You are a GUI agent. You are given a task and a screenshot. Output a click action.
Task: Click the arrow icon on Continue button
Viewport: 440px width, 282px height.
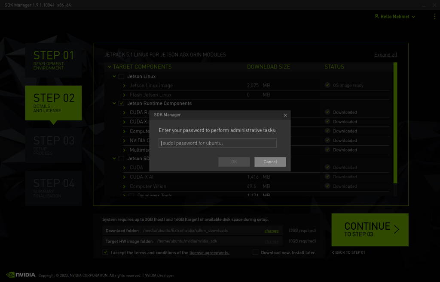point(396,229)
